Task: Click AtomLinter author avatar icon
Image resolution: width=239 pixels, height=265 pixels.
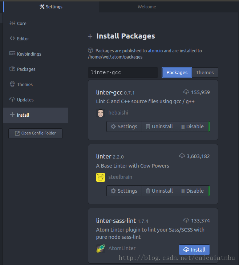Action: click(x=101, y=249)
